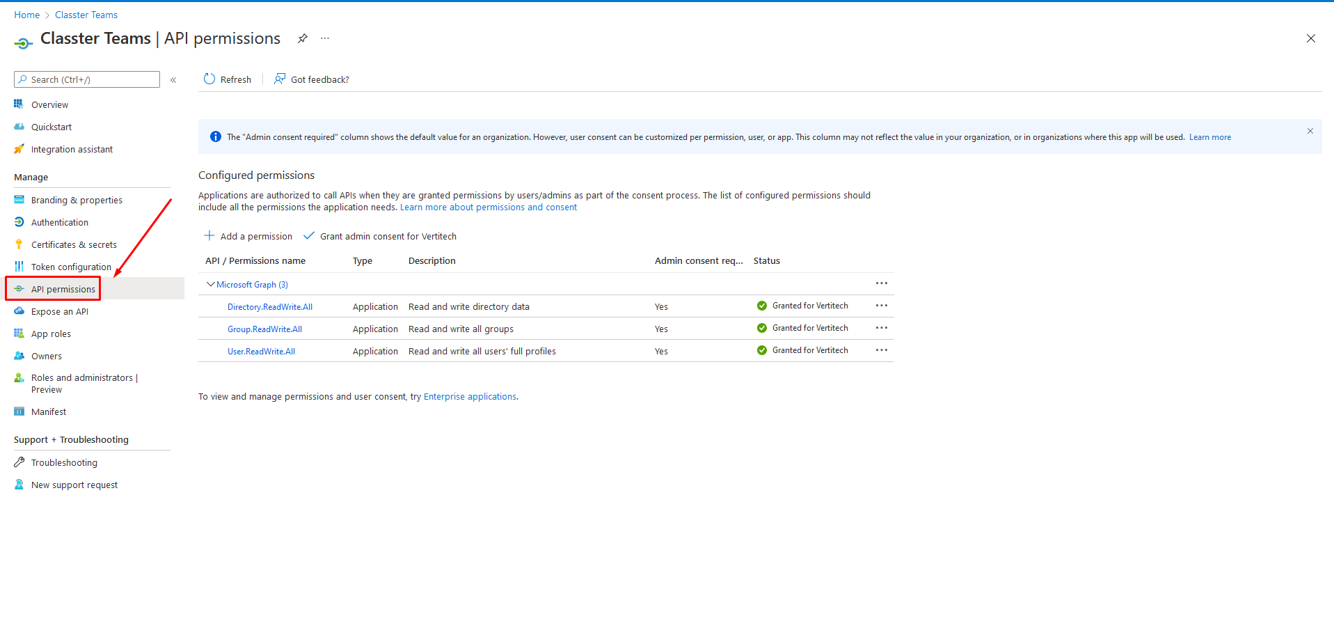Open the Overview menu item
Viewport: 1334px width, 635px height.
[49, 105]
